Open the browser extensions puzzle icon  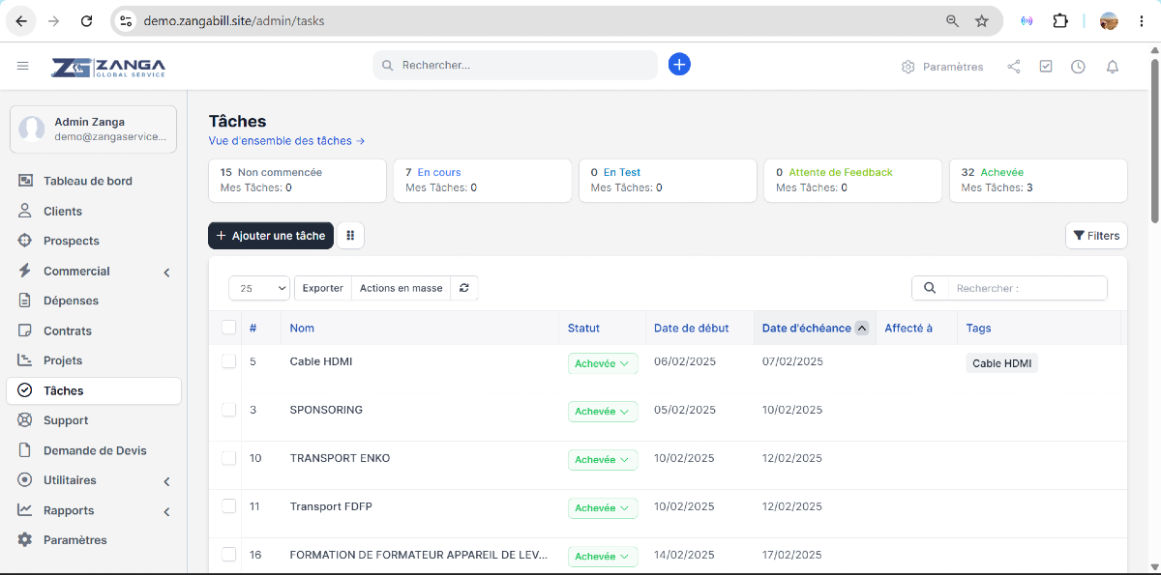(x=1060, y=20)
